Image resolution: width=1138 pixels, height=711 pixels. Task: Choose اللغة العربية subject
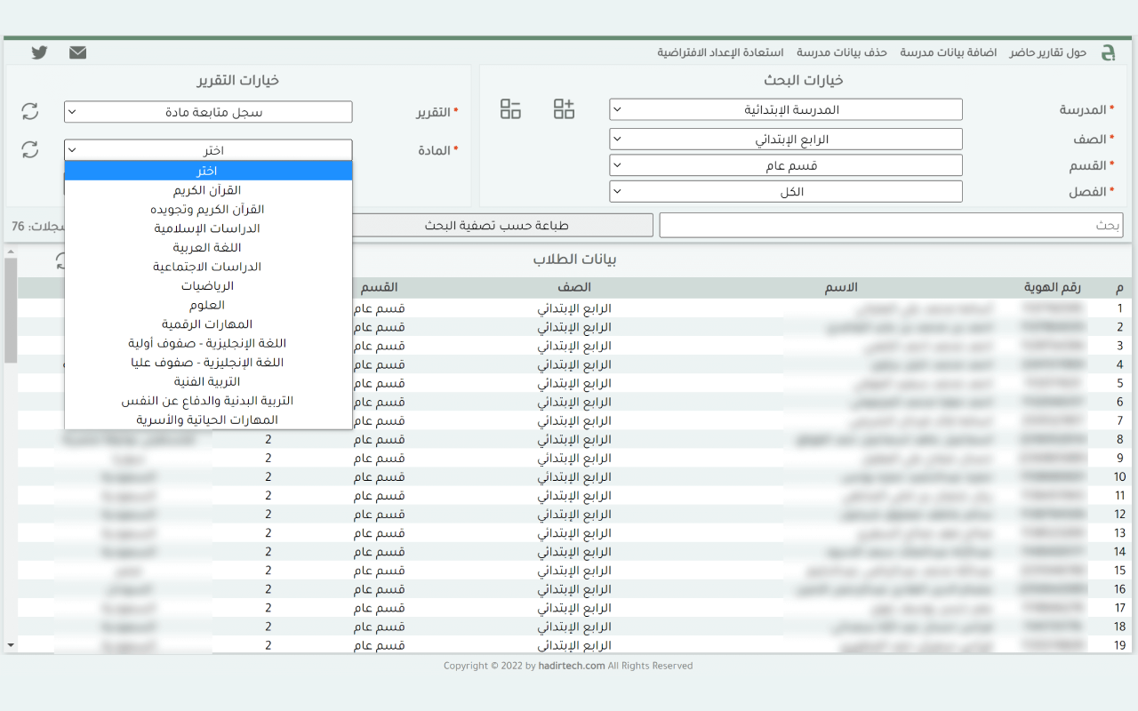coord(208,248)
